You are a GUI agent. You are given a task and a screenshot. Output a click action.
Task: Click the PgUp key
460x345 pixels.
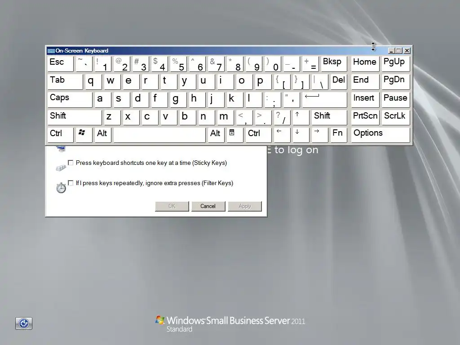pyautogui.click(x=395, y=64)
